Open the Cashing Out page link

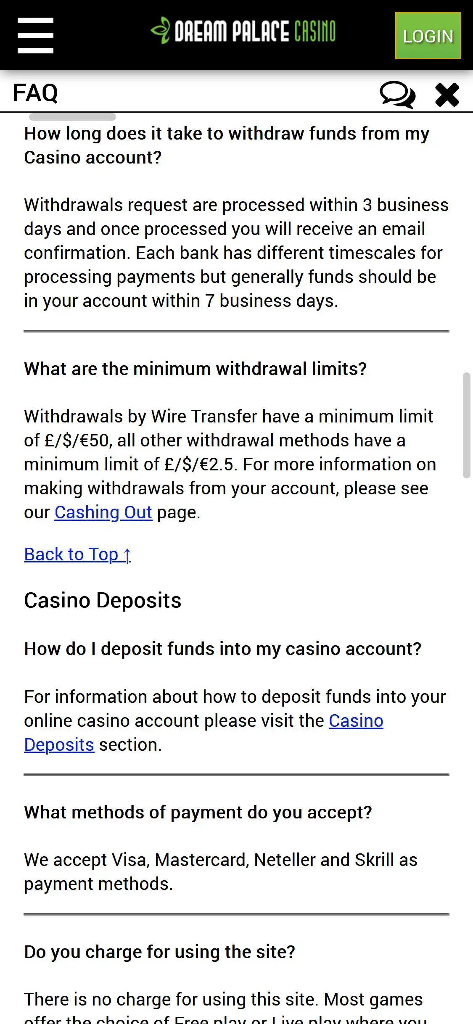(x=103, y=512)
